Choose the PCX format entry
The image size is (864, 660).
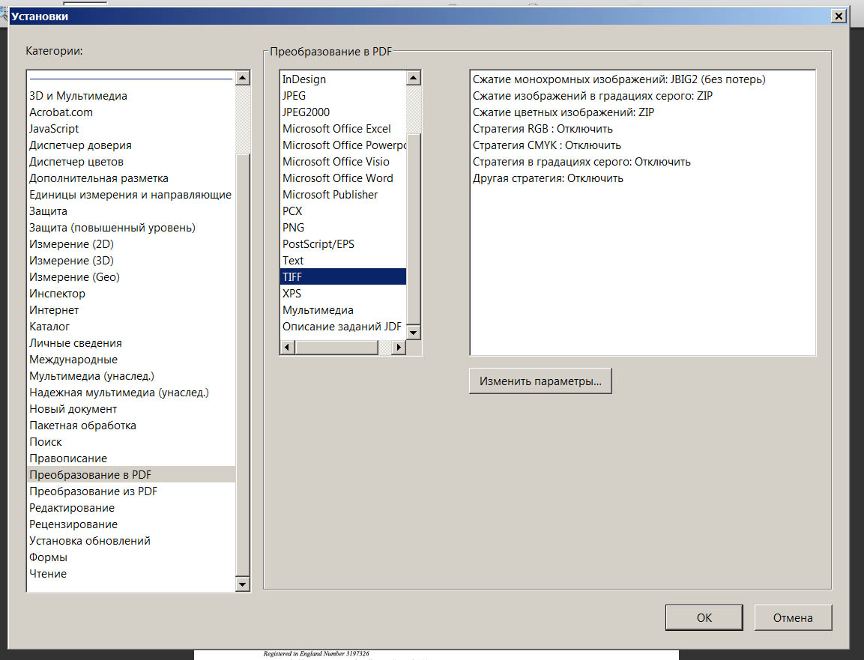point(343,211)
